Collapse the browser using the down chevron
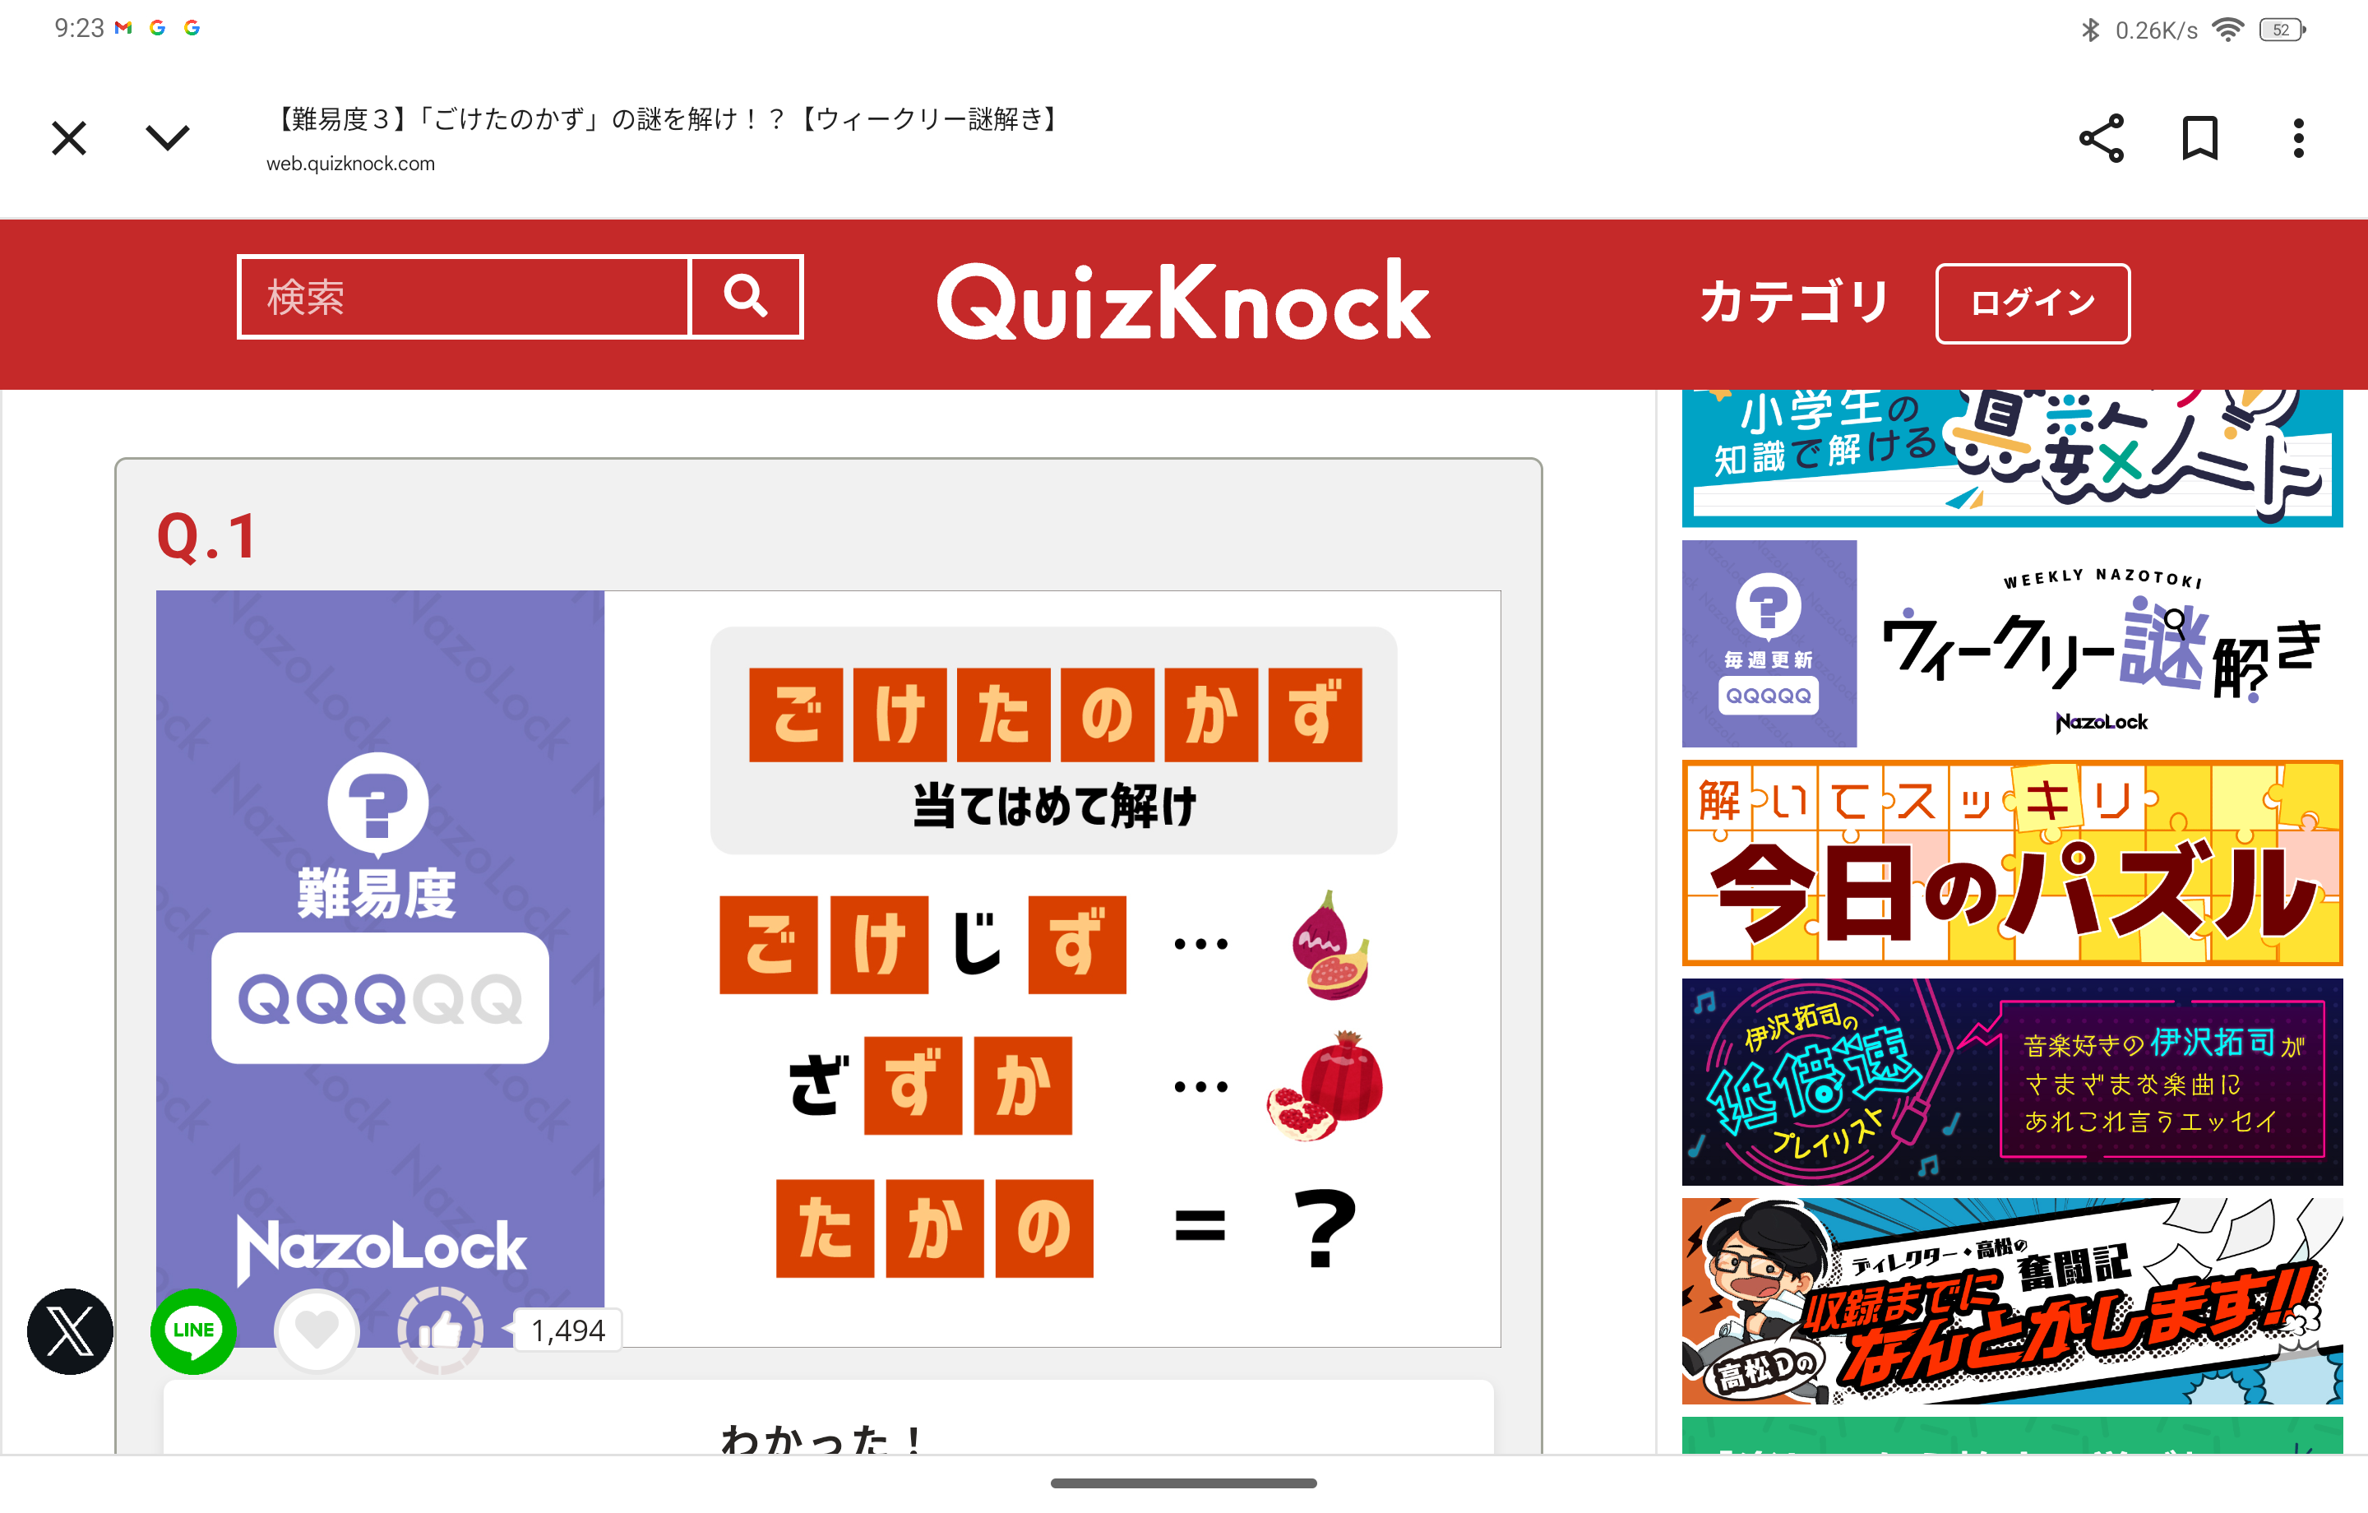Screen dimensions: 2368x1513 (167, 137)
